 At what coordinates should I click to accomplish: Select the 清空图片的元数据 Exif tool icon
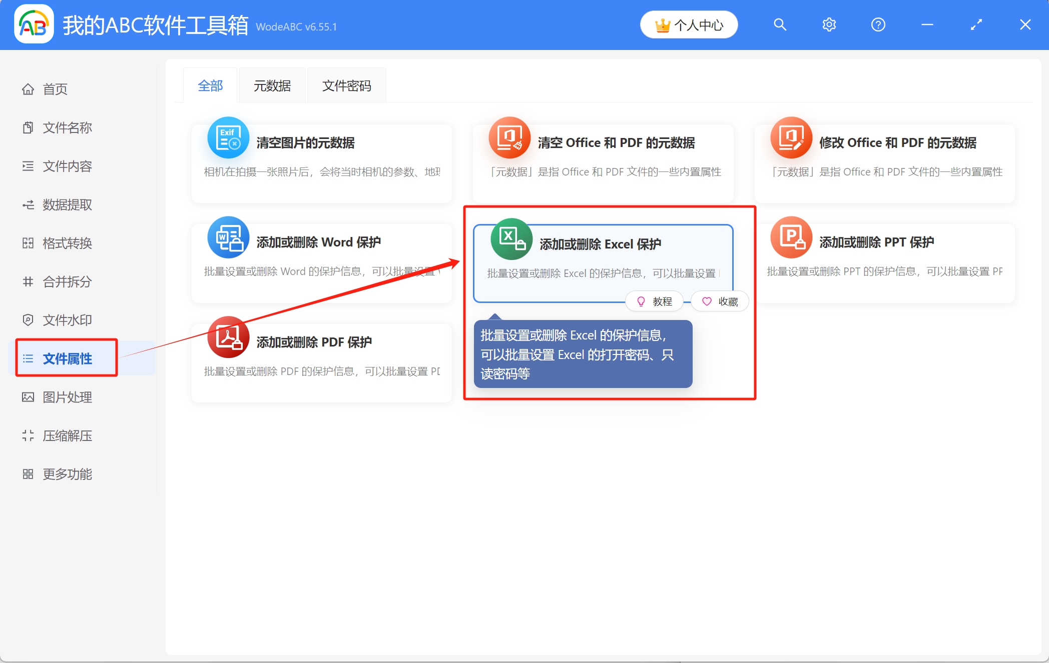[x=228, y=138]
